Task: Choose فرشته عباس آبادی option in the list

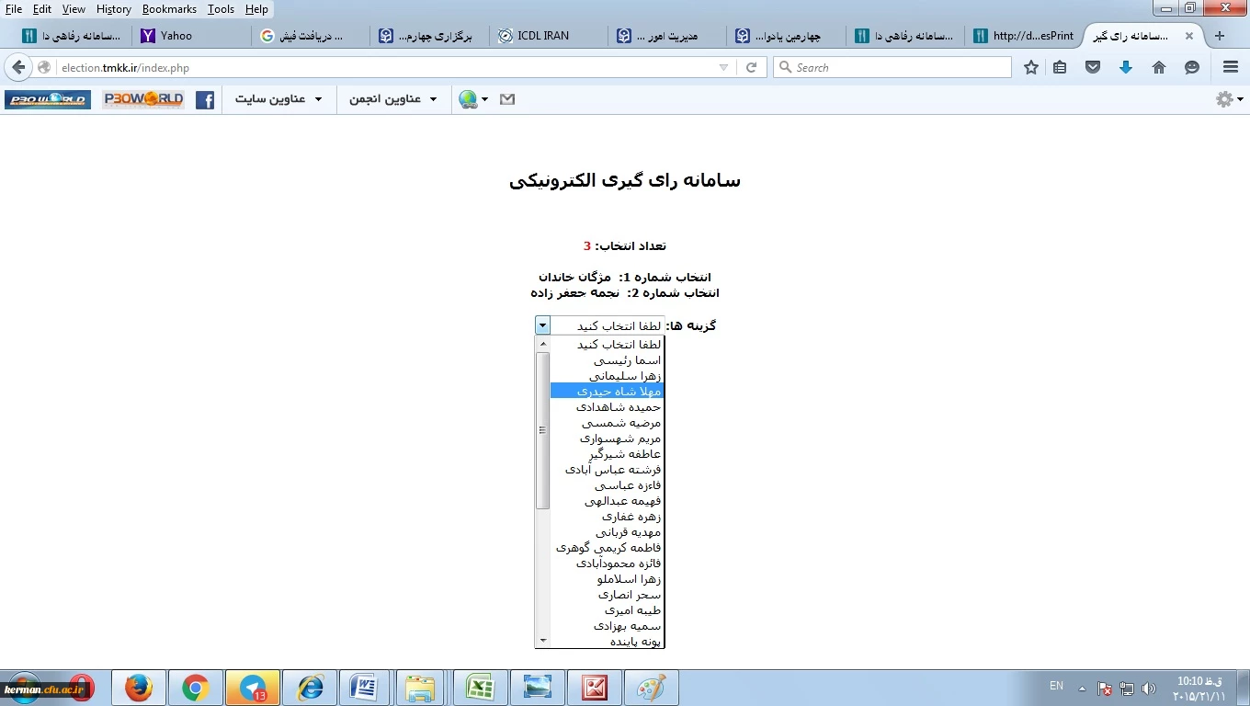Action: tap(607, 470)
